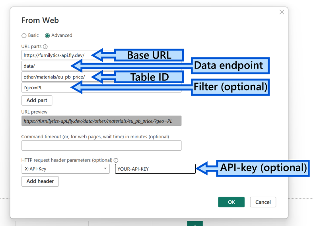This screenshot has height=226, width=313.
Task: Expand the X-API-Key header dropdown
Action: click(x=66, y=169)
